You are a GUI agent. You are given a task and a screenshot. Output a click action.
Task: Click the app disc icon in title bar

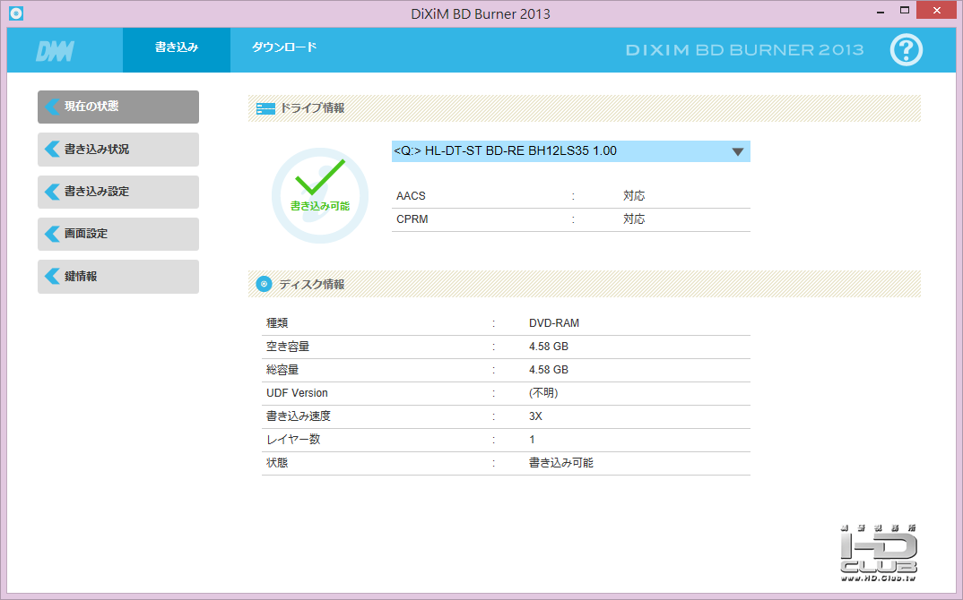click(16, 13)
